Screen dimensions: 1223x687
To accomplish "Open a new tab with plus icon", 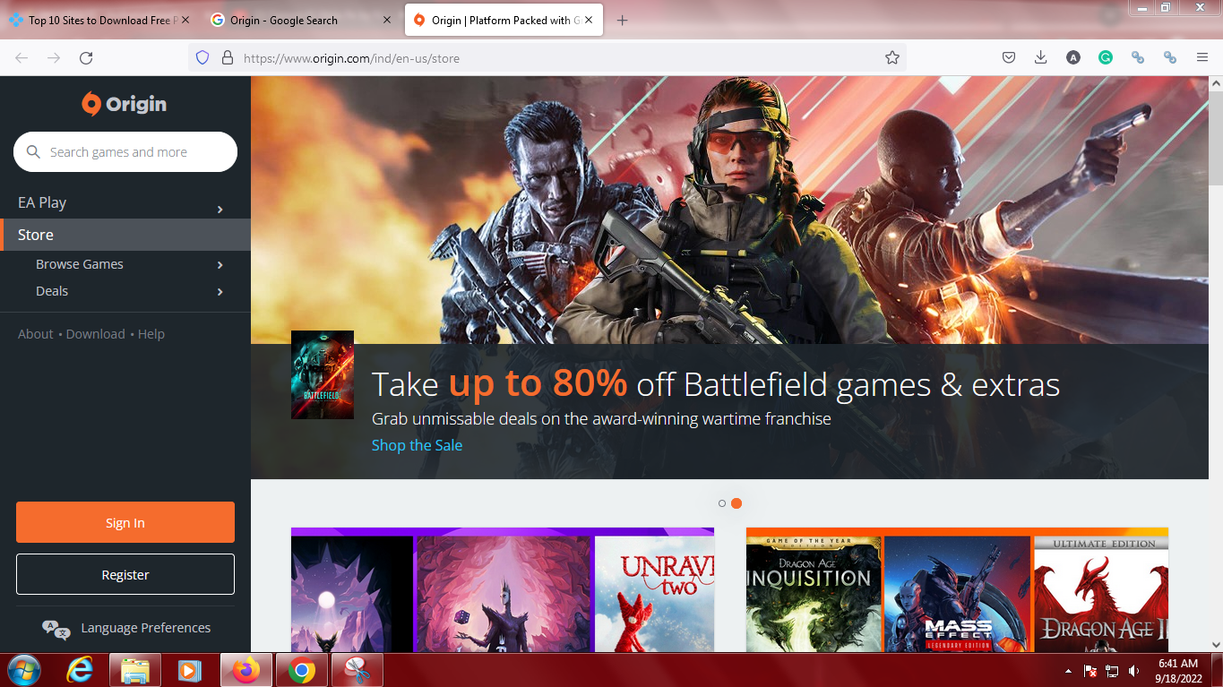I will coord(623,21).
